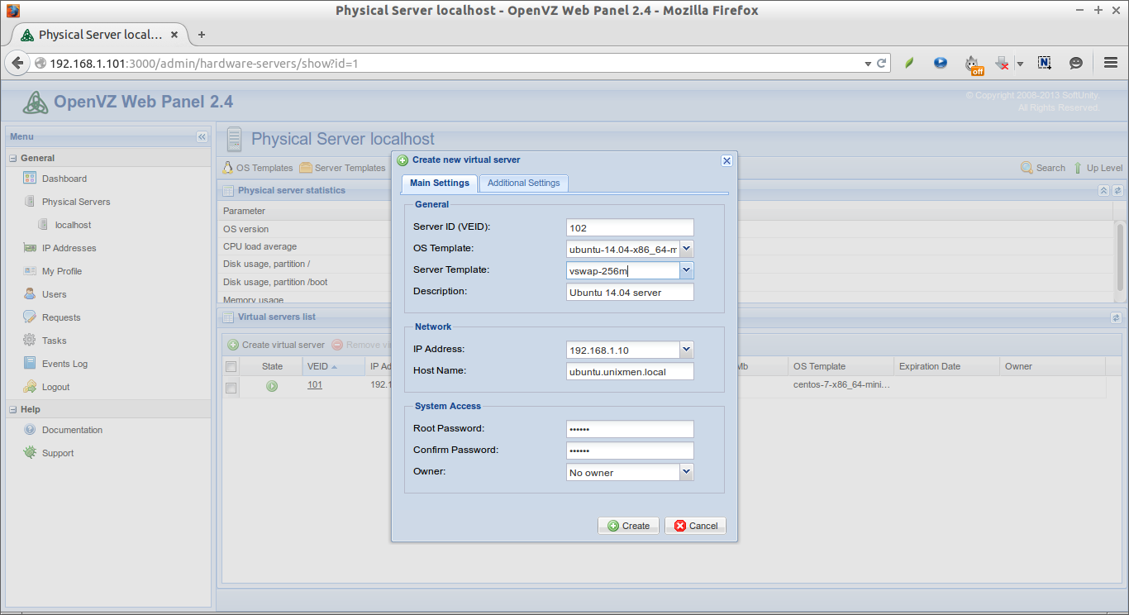Check the checkbox for server 101

pos(231,387)
